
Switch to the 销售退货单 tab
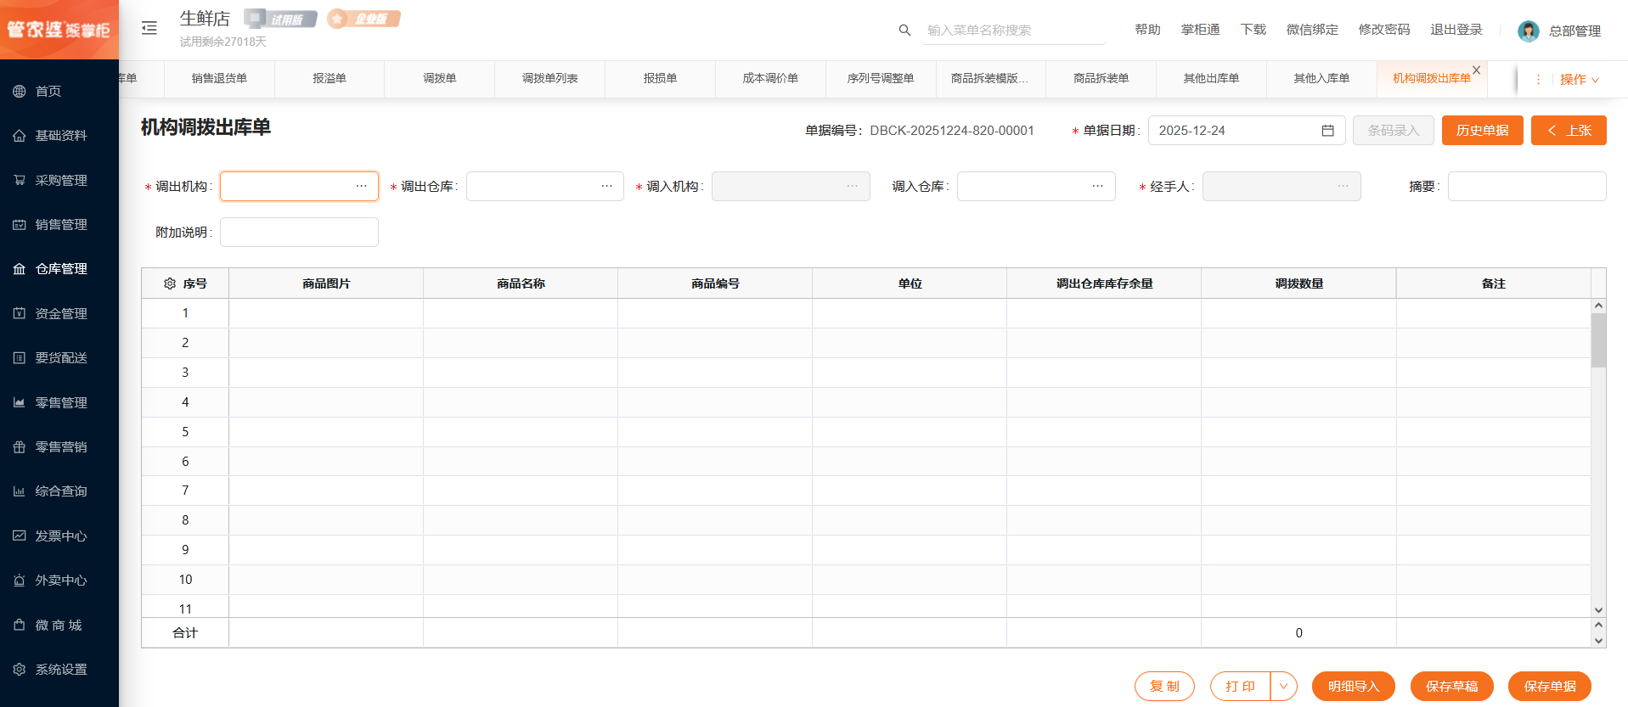(x=219, y=78)
